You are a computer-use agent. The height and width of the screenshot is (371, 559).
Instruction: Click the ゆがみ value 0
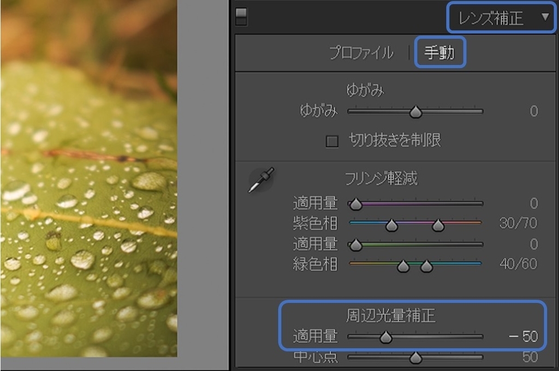pos(534,111)
